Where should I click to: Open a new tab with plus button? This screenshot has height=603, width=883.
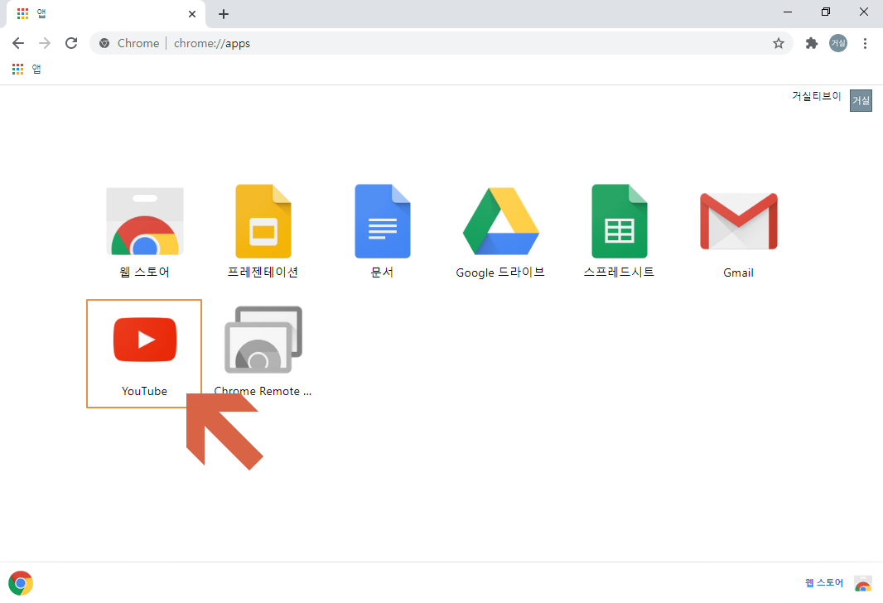[x=224, y=14]
